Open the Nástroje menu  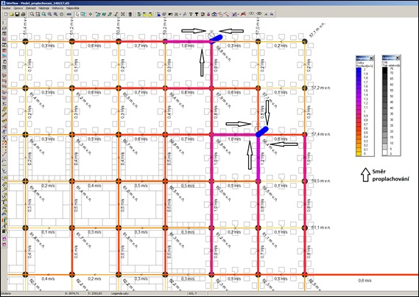44,8
